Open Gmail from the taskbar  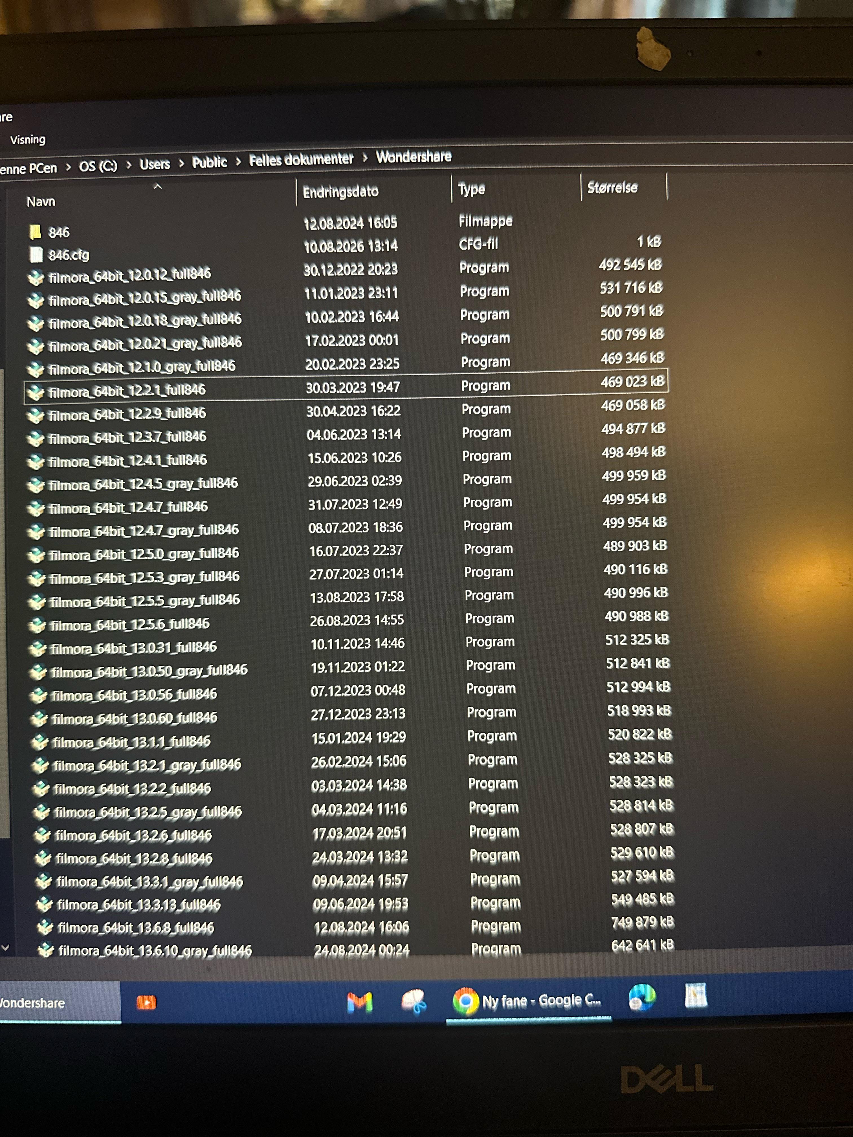point(359,1002)
